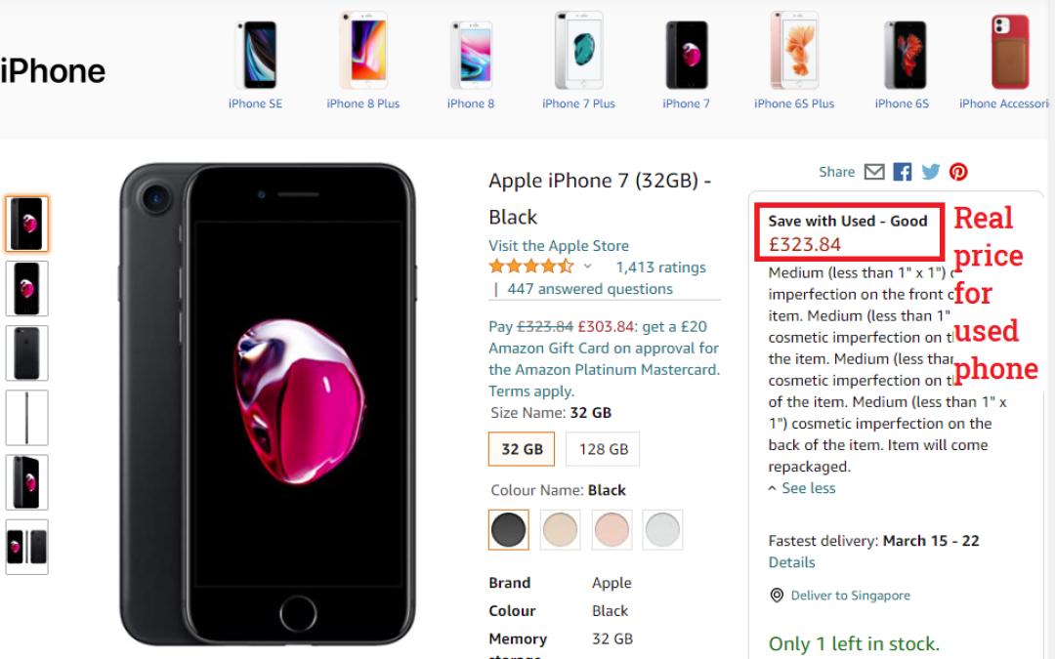Open the star ratings dropdown arrow
This screenshot has width=1055, height=659.
pyautogui.click(x=588, y=267)
